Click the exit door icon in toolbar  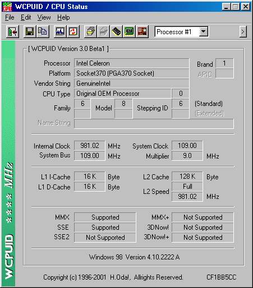click(12, 31)
